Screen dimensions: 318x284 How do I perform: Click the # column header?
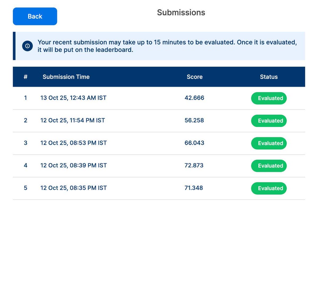pyautogui.click(x=25, y=77)
